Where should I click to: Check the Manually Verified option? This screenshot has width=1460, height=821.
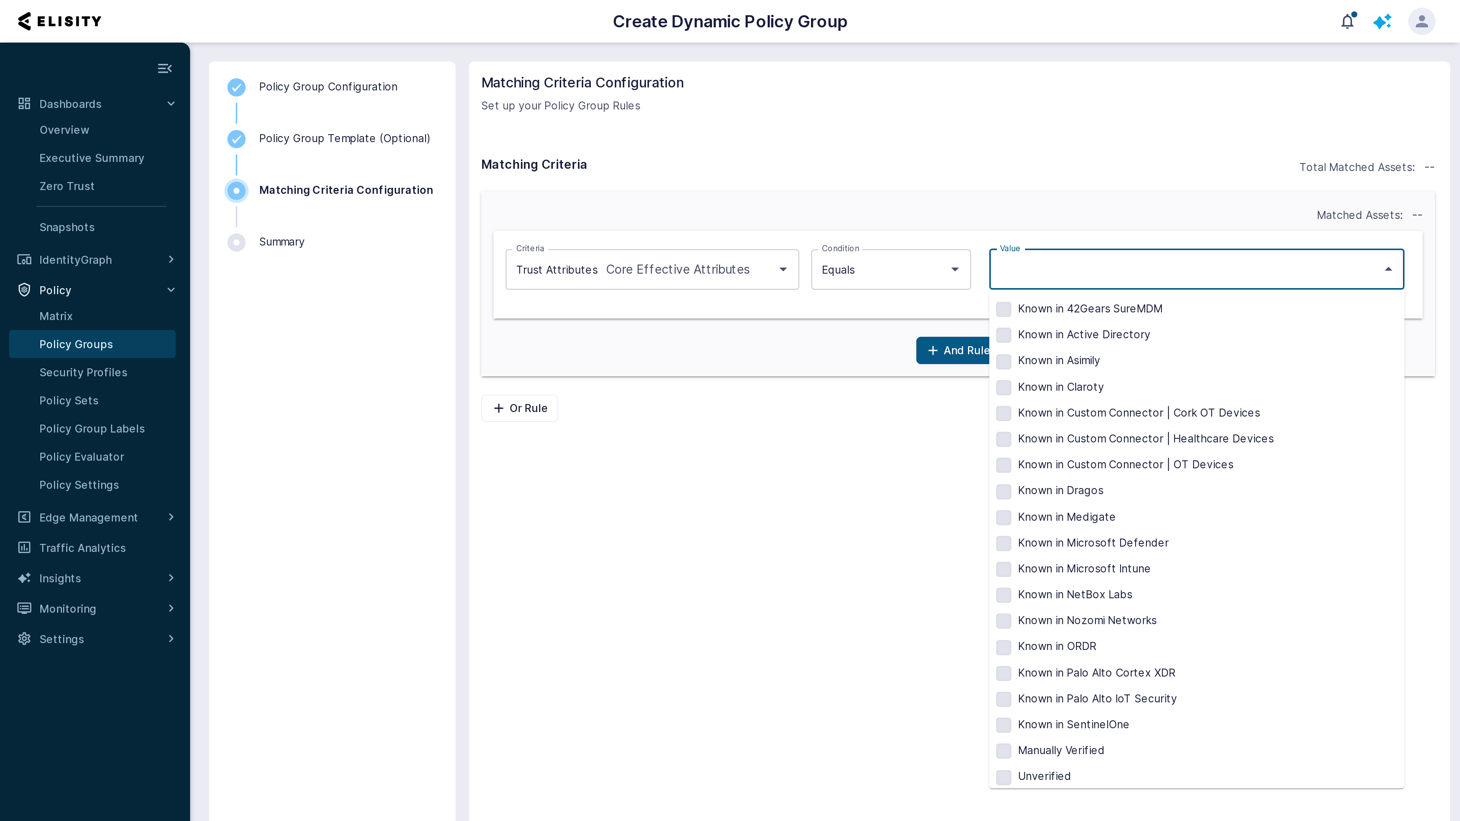[1004, 751]
